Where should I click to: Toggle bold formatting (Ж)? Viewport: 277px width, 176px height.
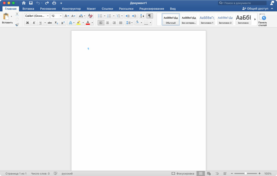[x=27, y=23]
